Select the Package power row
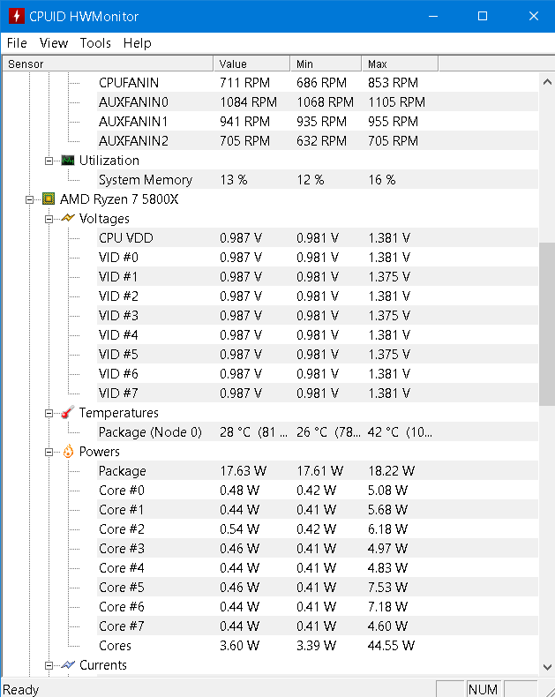This screenshot has height=697, width=555. (318, 471)
